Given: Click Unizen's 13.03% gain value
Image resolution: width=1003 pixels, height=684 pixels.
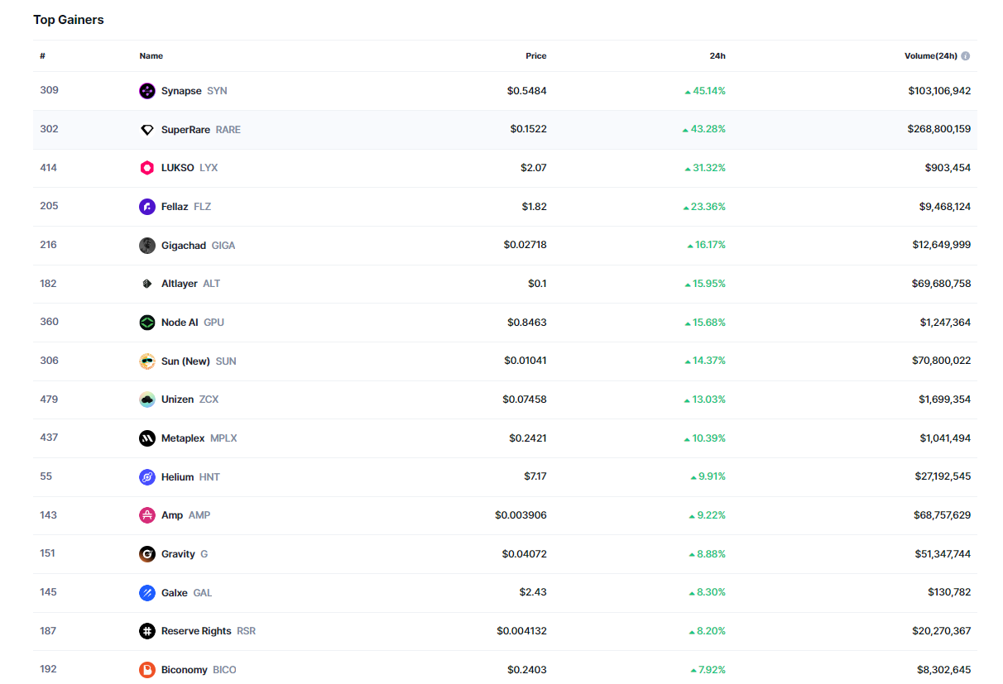Looking at the screenshot, I should pos(709,399).
